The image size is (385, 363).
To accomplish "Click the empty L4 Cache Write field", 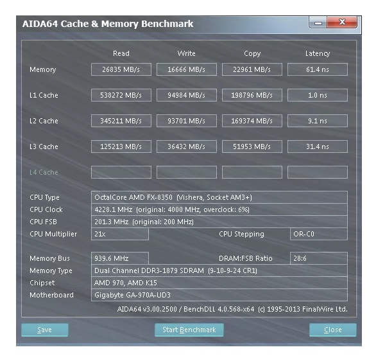I will (x=187, y=172).
